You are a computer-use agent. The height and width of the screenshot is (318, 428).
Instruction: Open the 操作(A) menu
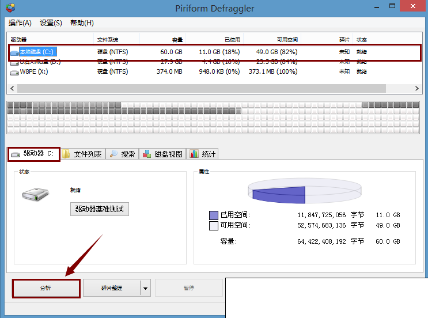(x=20, y=23)
